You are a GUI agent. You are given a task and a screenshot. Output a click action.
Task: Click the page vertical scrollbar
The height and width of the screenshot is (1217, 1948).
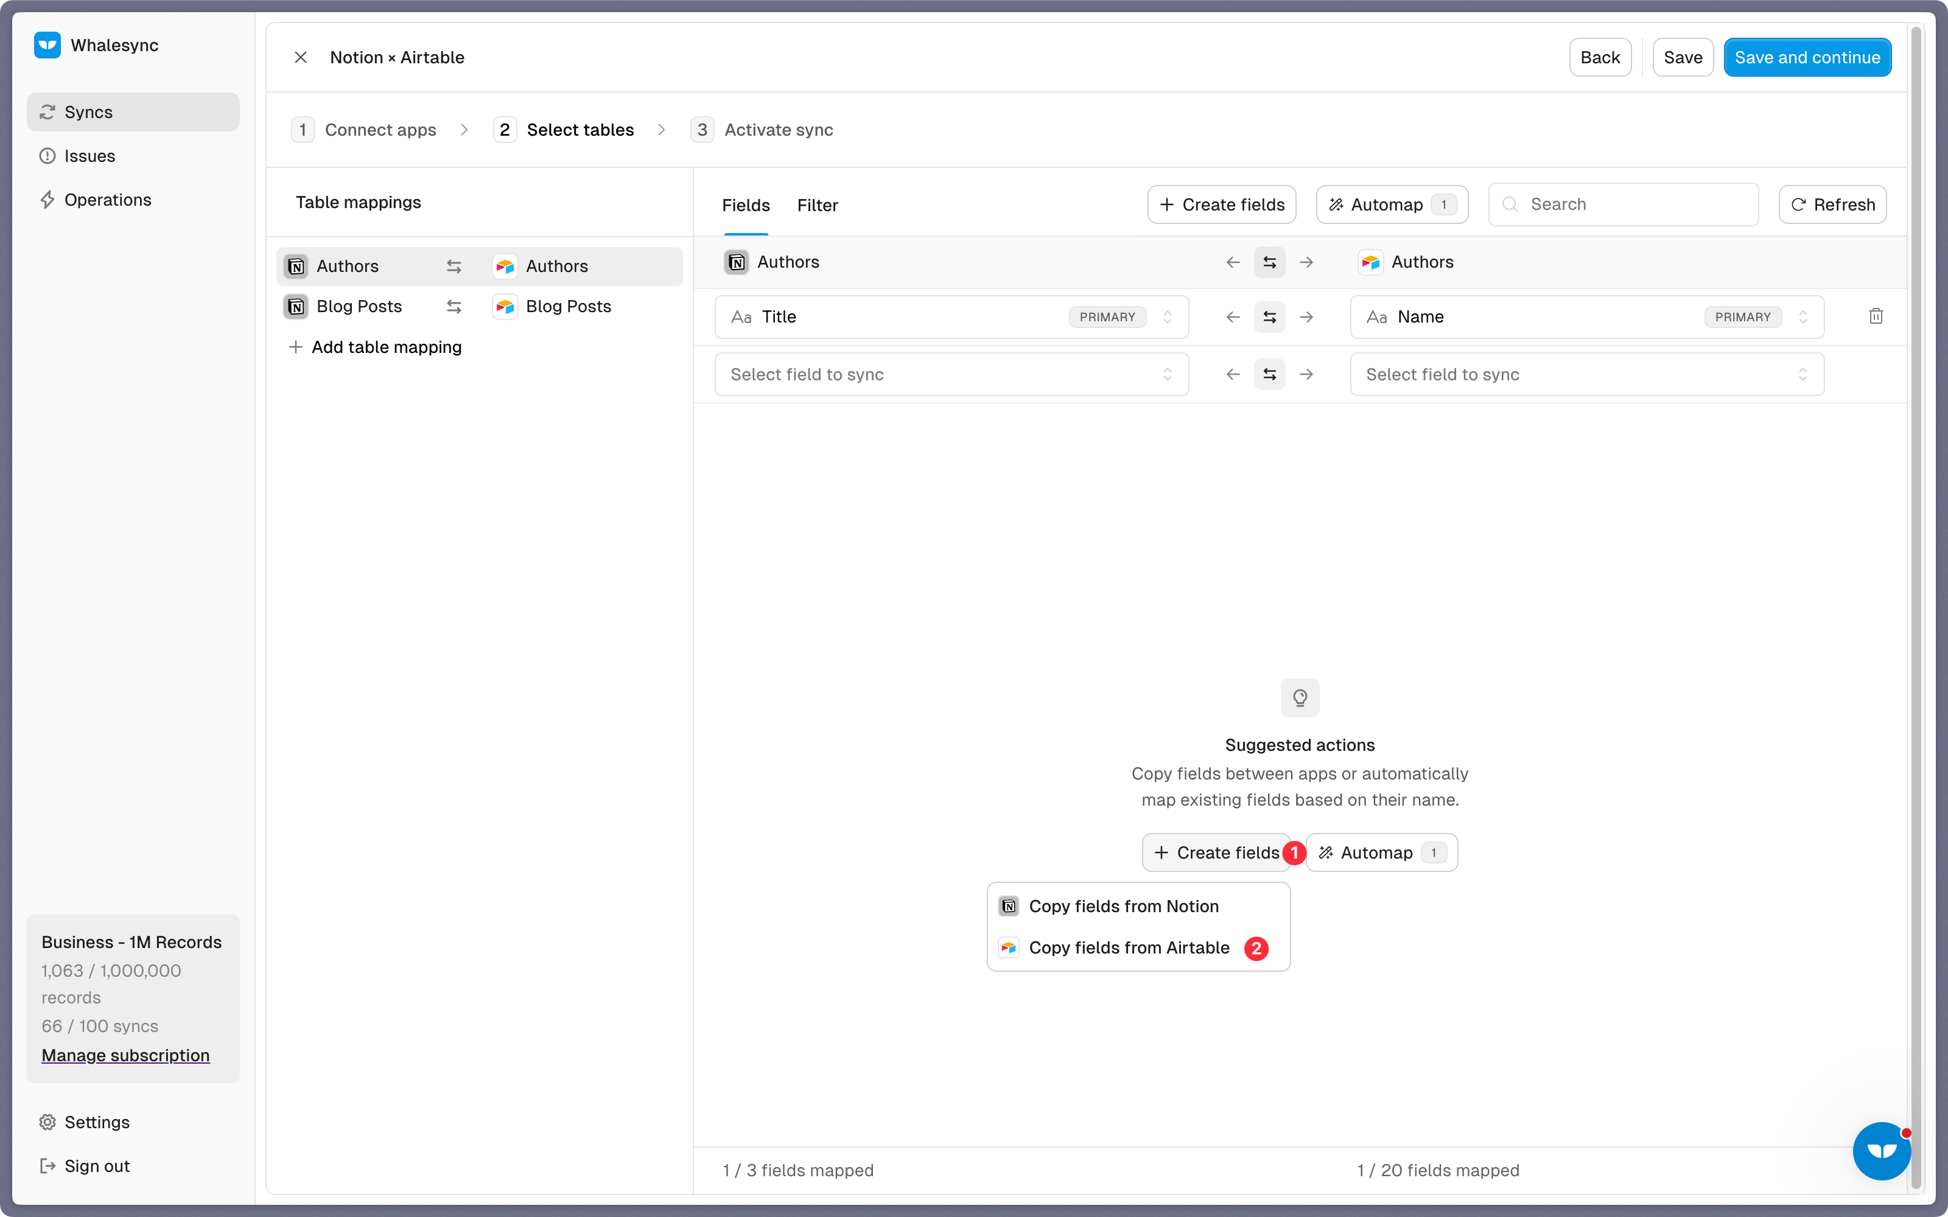coord(1916,608)
